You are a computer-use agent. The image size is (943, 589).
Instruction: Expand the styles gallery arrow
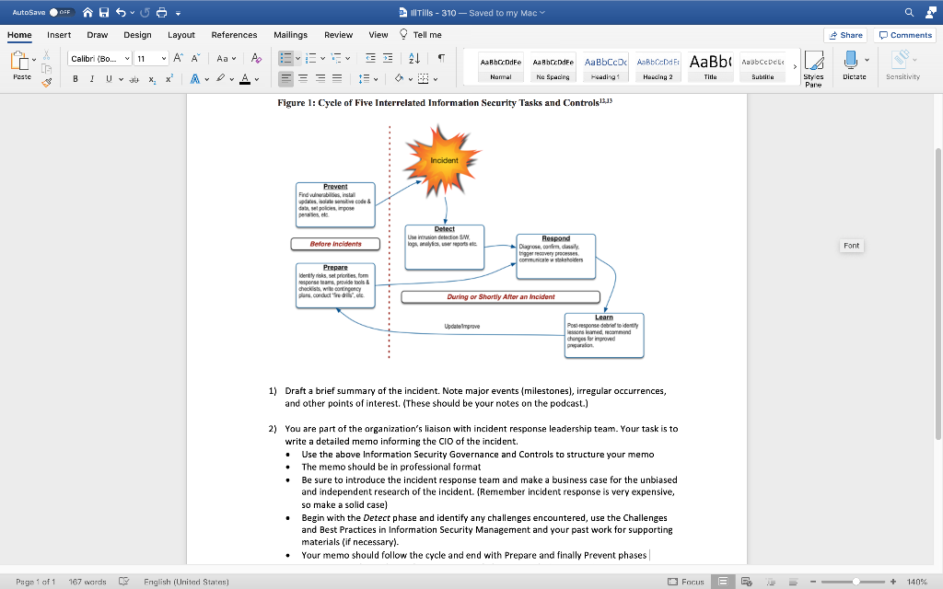click(795, 66)
